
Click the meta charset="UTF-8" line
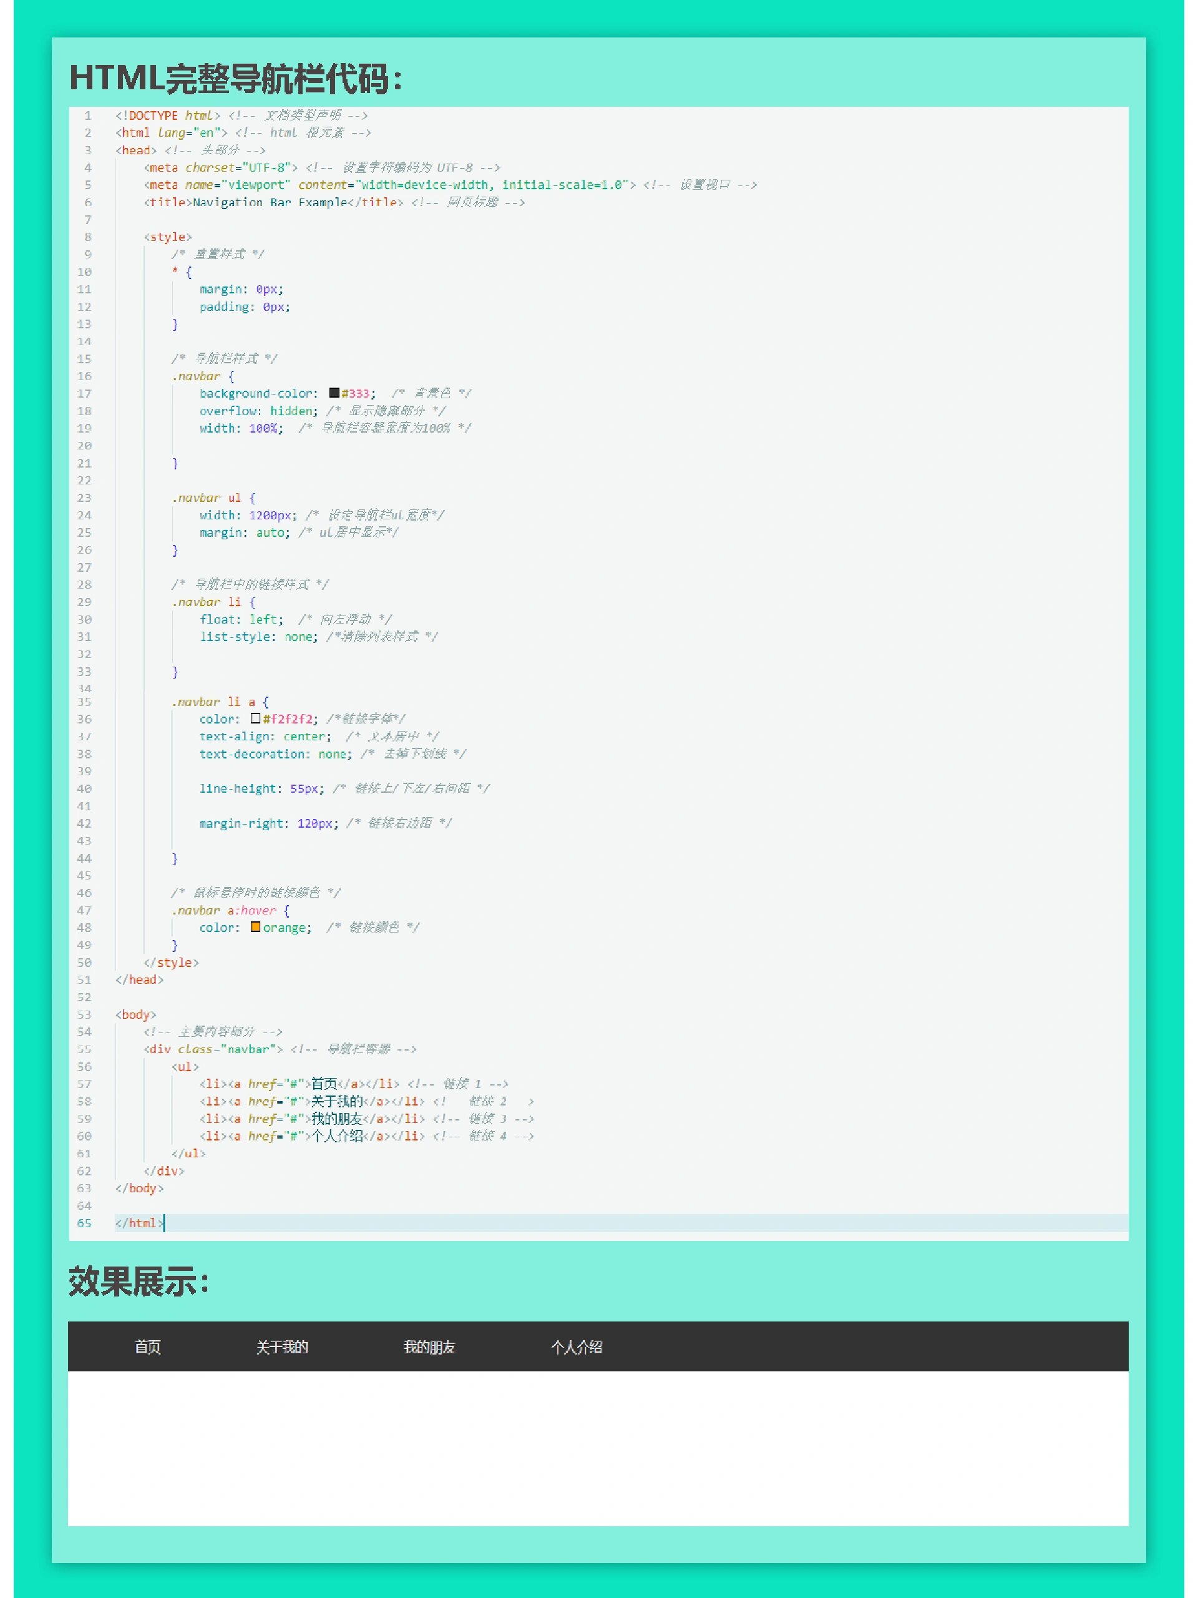(x=220, y=167)
